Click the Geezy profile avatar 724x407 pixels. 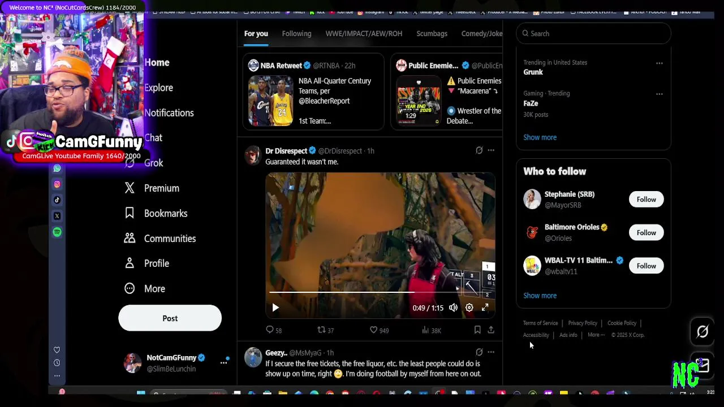tap(253, 357)
